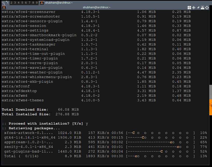This screenshot has height=167, width=212.
Task: Click the extra/xfwm4 package name
Action: (x=15, y=96)
